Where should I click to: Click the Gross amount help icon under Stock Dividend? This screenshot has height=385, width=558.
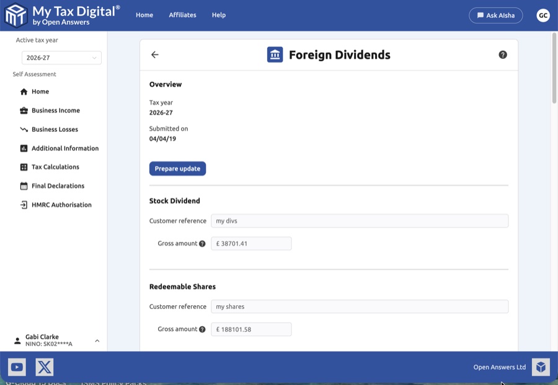click(202, 243)
